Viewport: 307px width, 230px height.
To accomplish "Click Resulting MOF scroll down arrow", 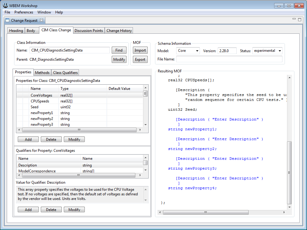I will pyautogui.click(x=290, y=207).
